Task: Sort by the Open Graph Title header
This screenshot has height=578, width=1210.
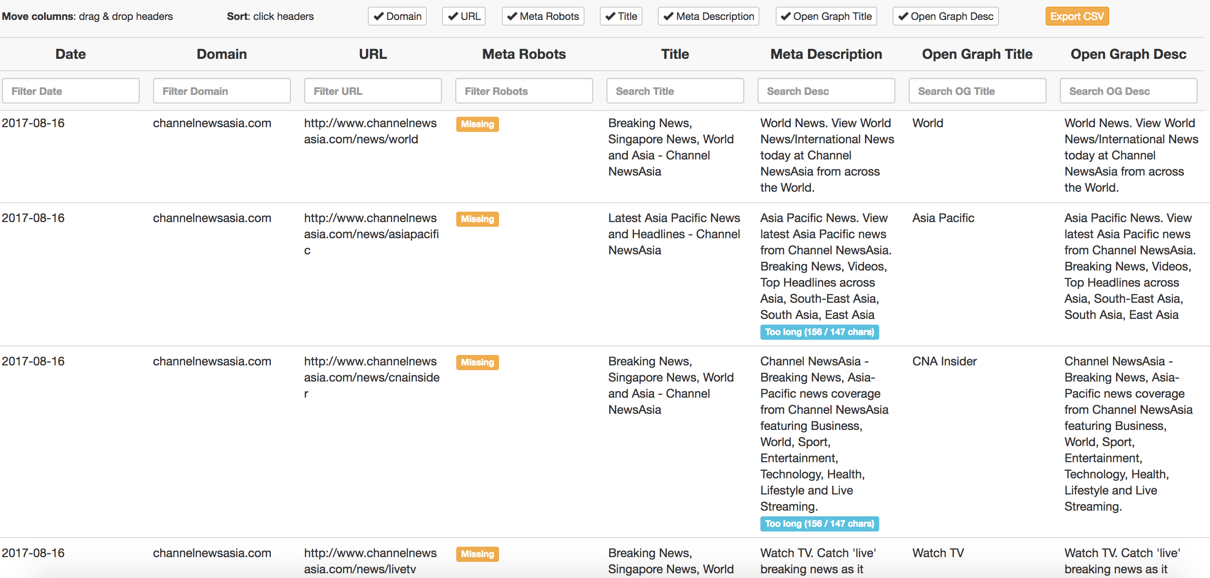Action: click(978, 54)
